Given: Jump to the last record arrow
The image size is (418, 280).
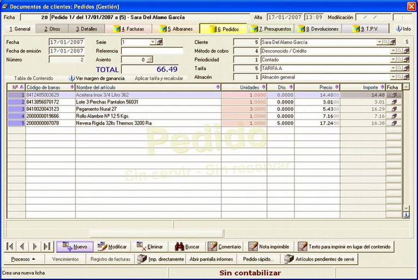Looking at the screenshot, I should [47, 246].
